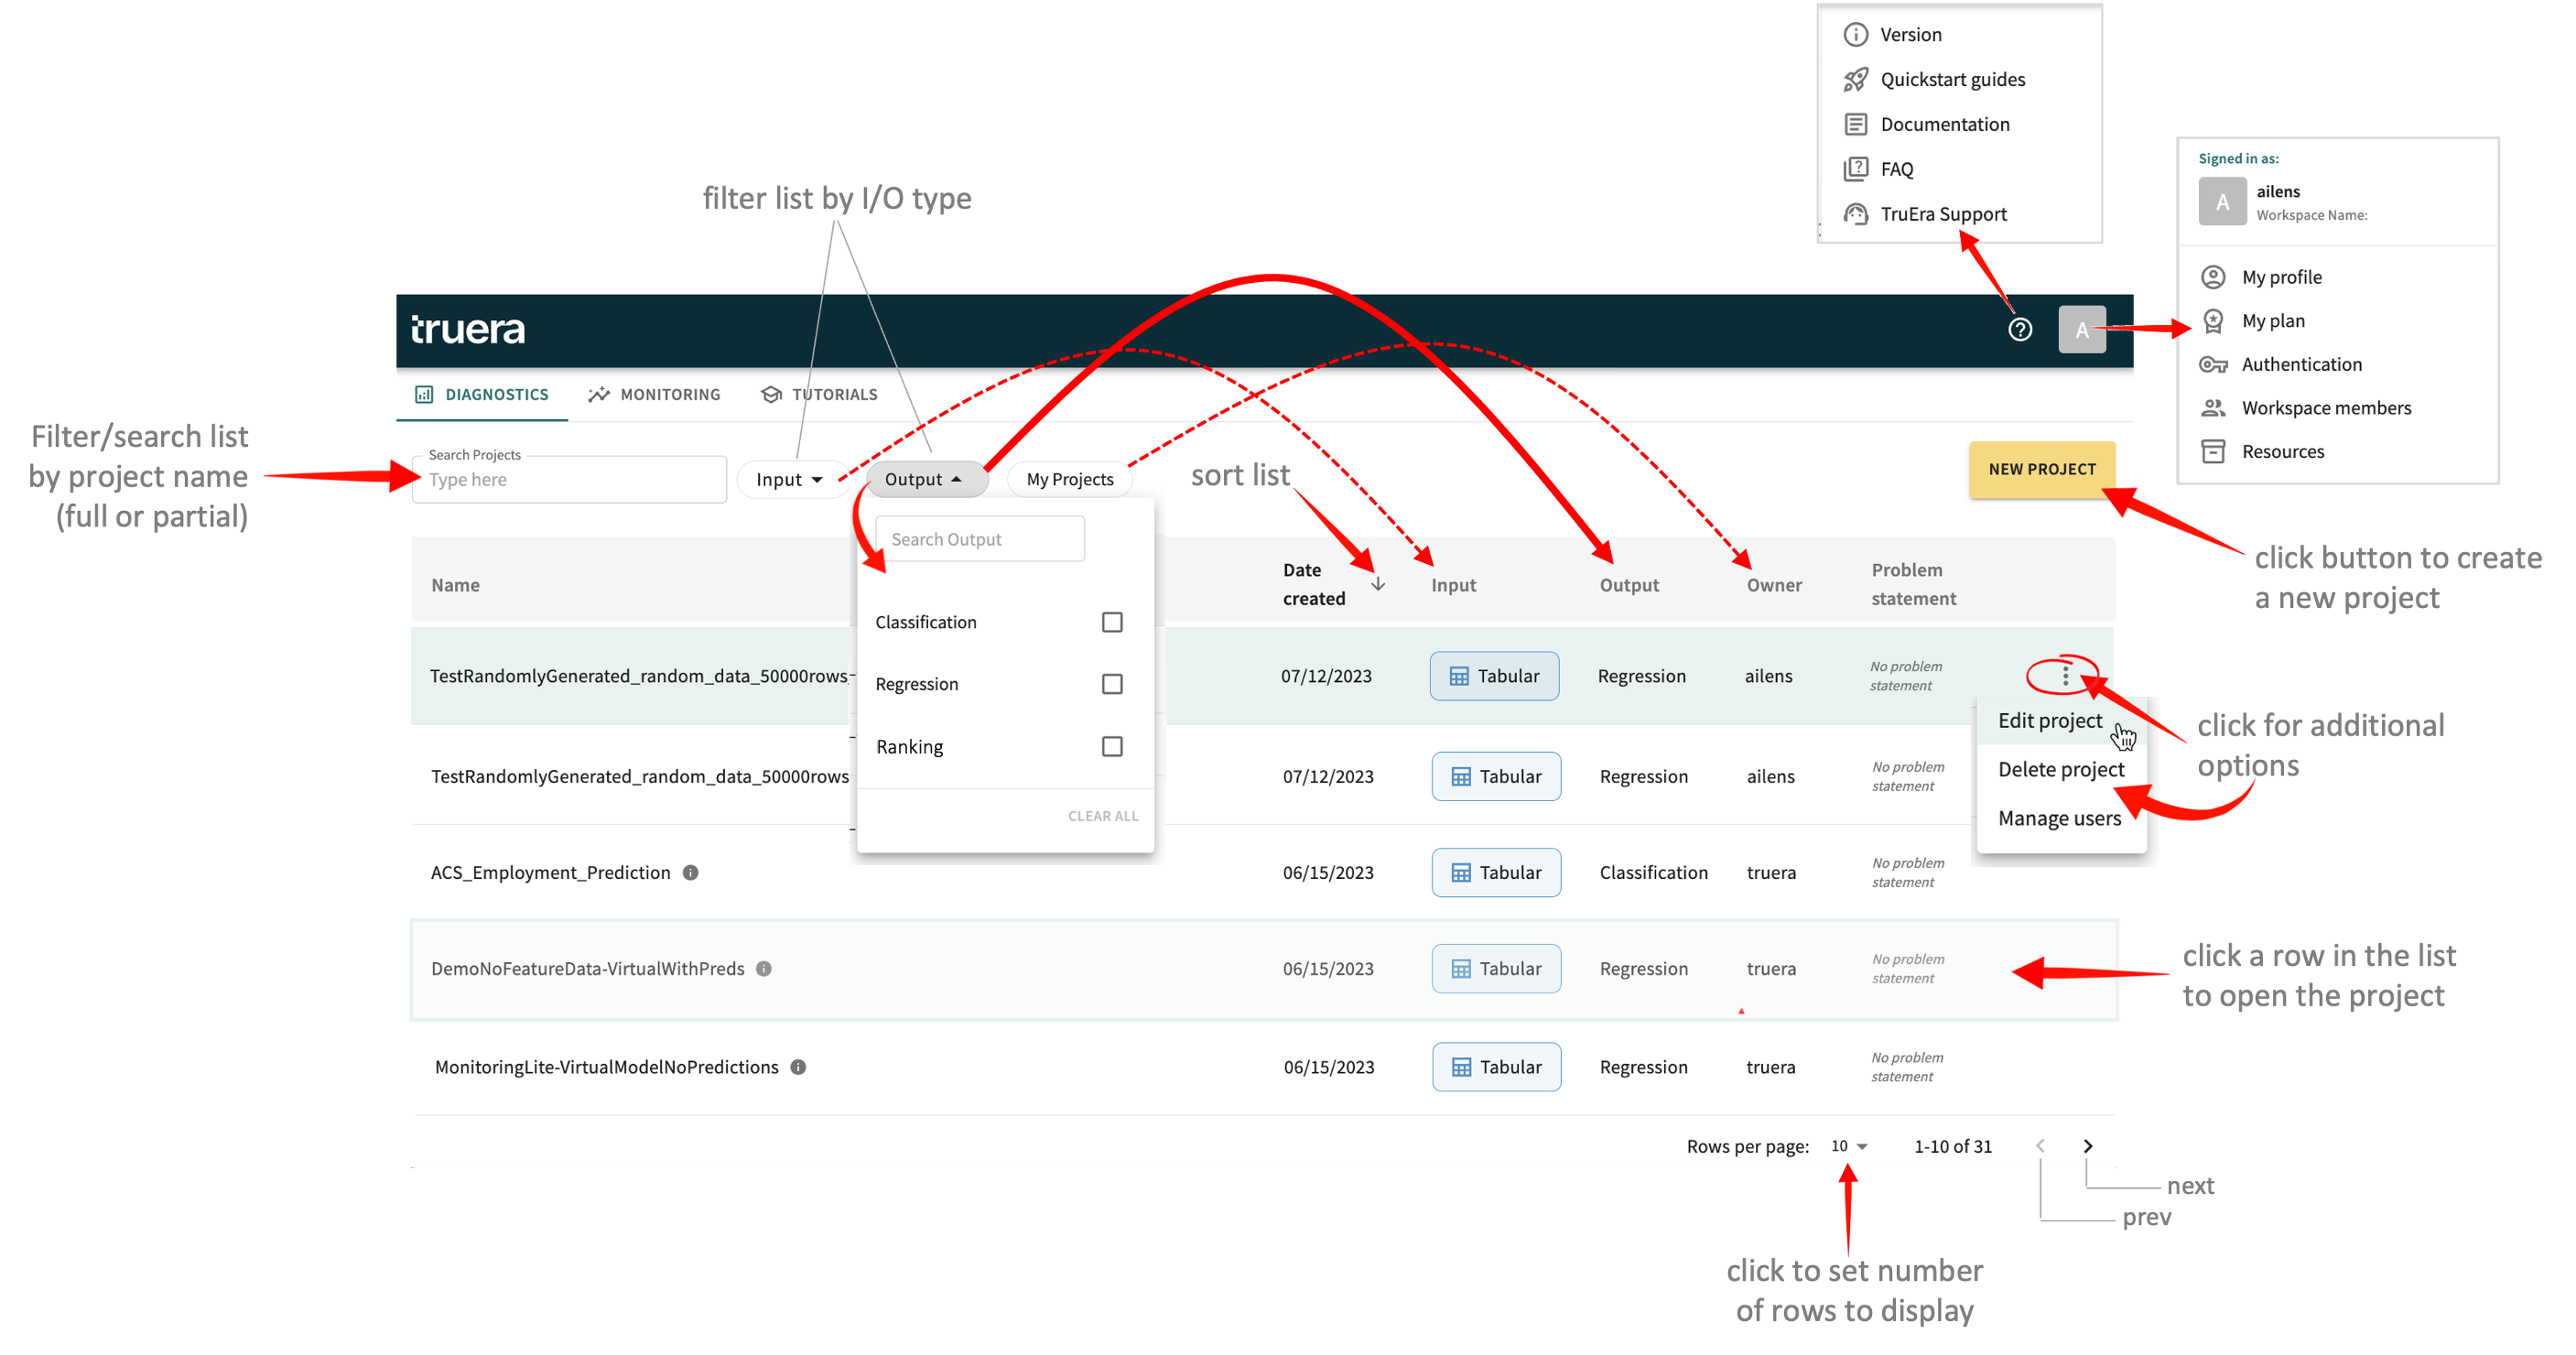Click the My profile person icon

(2214, 277)
